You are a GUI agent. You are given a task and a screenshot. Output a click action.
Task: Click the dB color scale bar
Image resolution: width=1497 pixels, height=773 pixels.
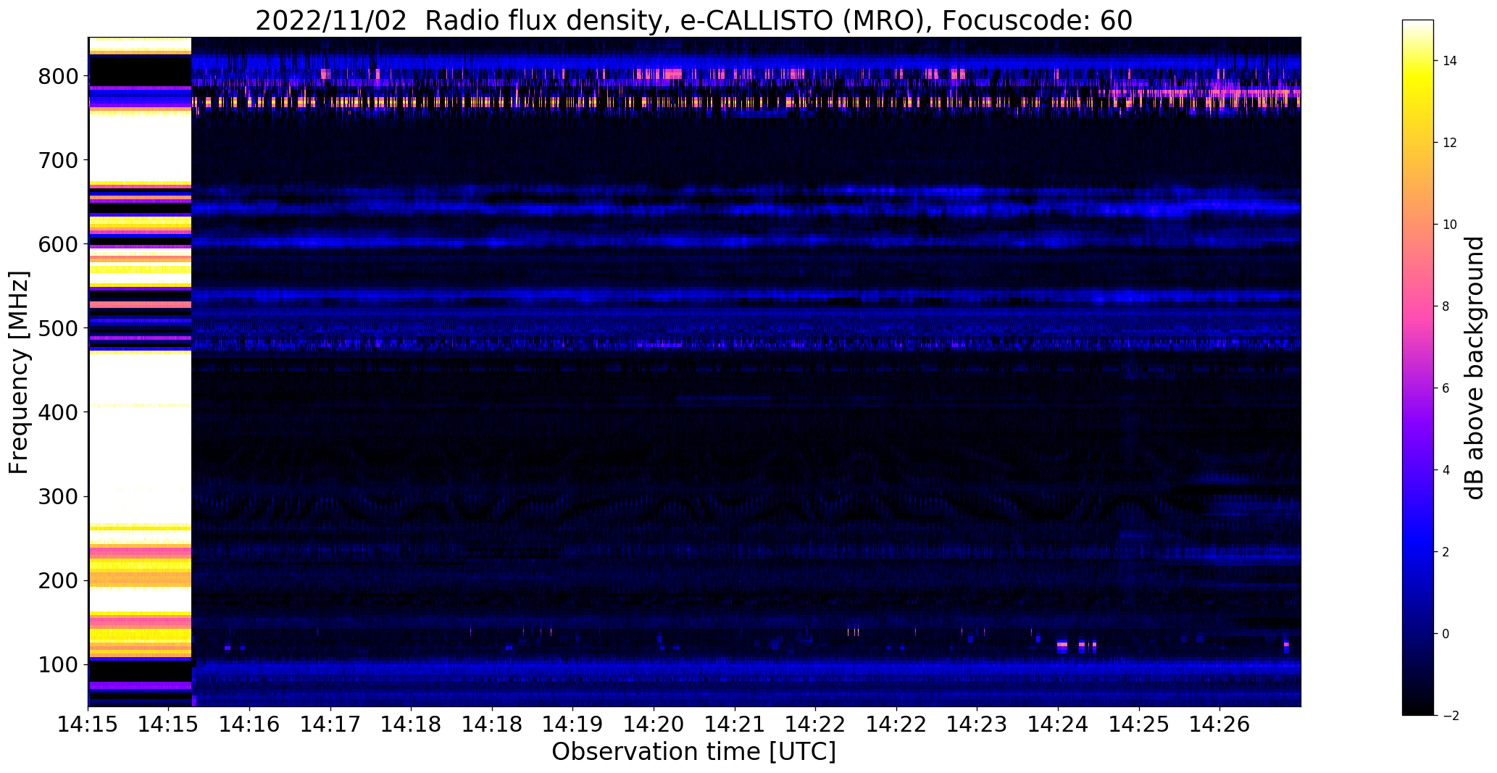click(1418, 367)
